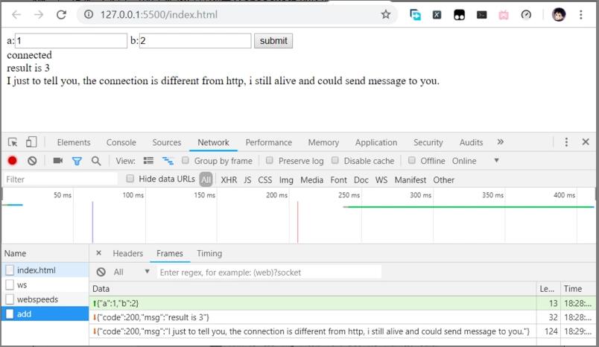599x347 pixels.
Task: Switch to the Sources tab
Action: [167, 142]
